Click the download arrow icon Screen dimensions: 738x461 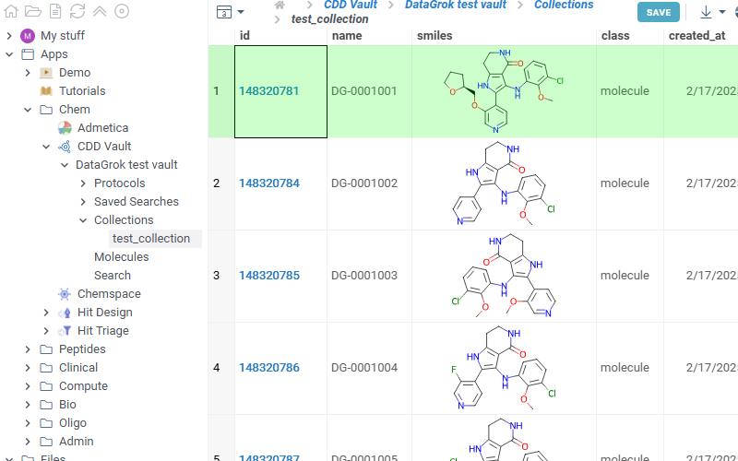click(706, 12)
